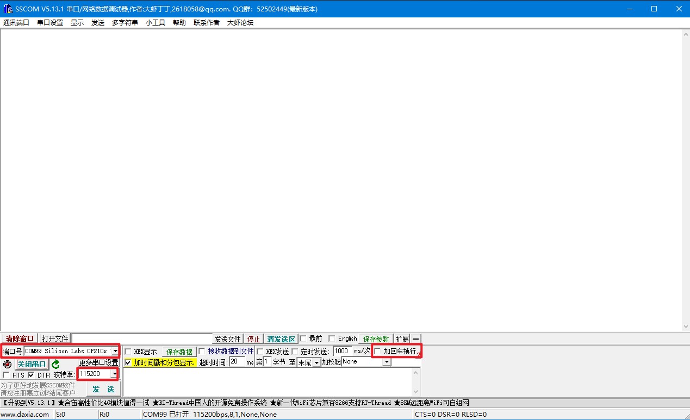Open the 小工具 menu

(x=155, y=22)
